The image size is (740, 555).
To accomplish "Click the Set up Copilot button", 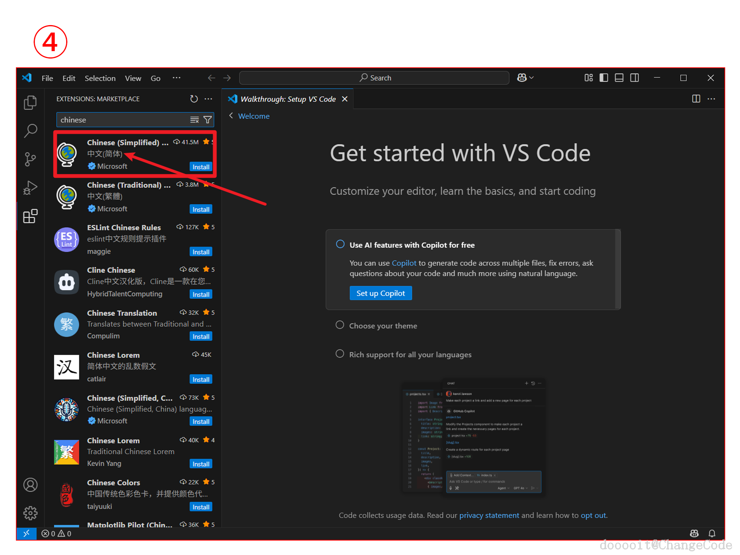I will tap(380, 293).
